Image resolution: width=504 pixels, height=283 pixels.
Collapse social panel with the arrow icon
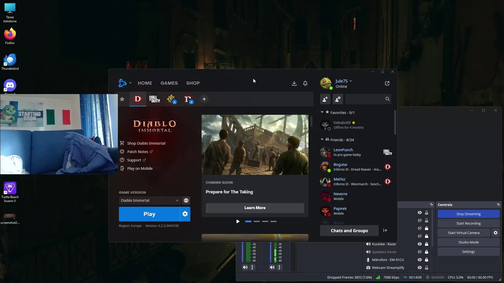(x=385, y=231)
